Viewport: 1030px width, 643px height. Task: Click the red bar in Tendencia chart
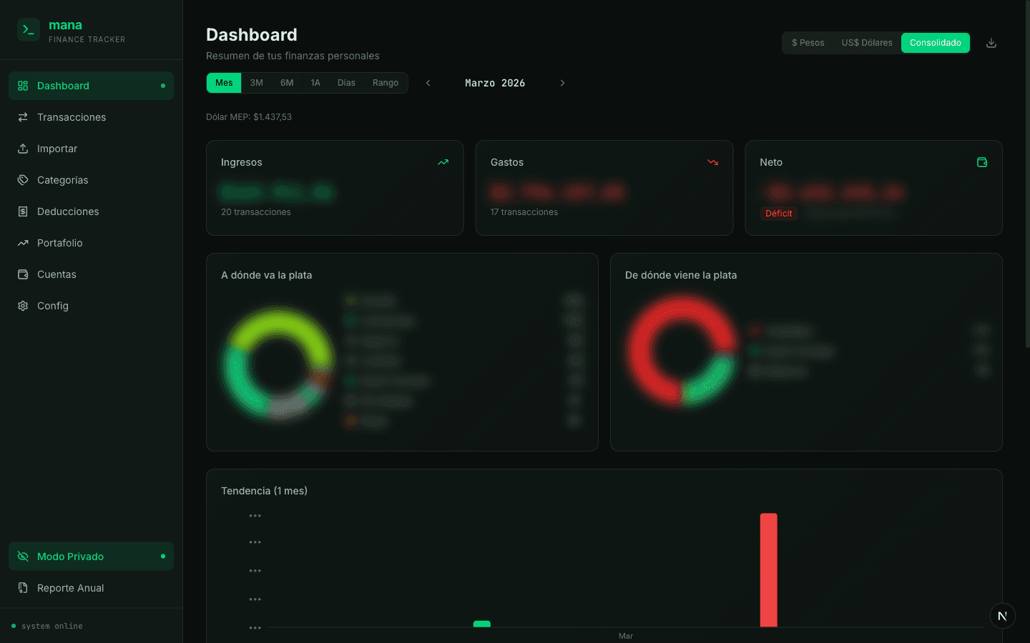pos(768,570)
